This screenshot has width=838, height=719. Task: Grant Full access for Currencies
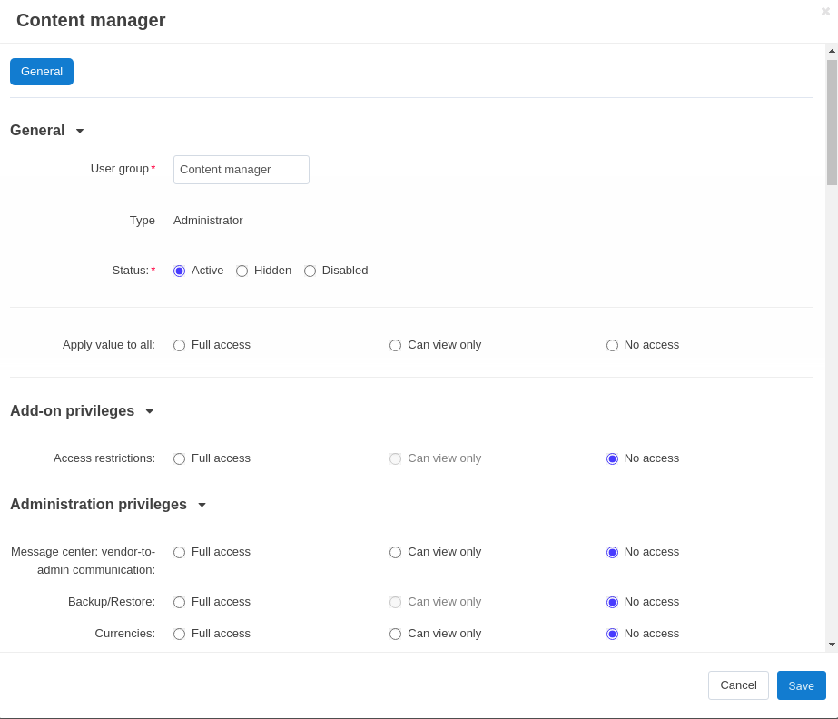(180, 634)
